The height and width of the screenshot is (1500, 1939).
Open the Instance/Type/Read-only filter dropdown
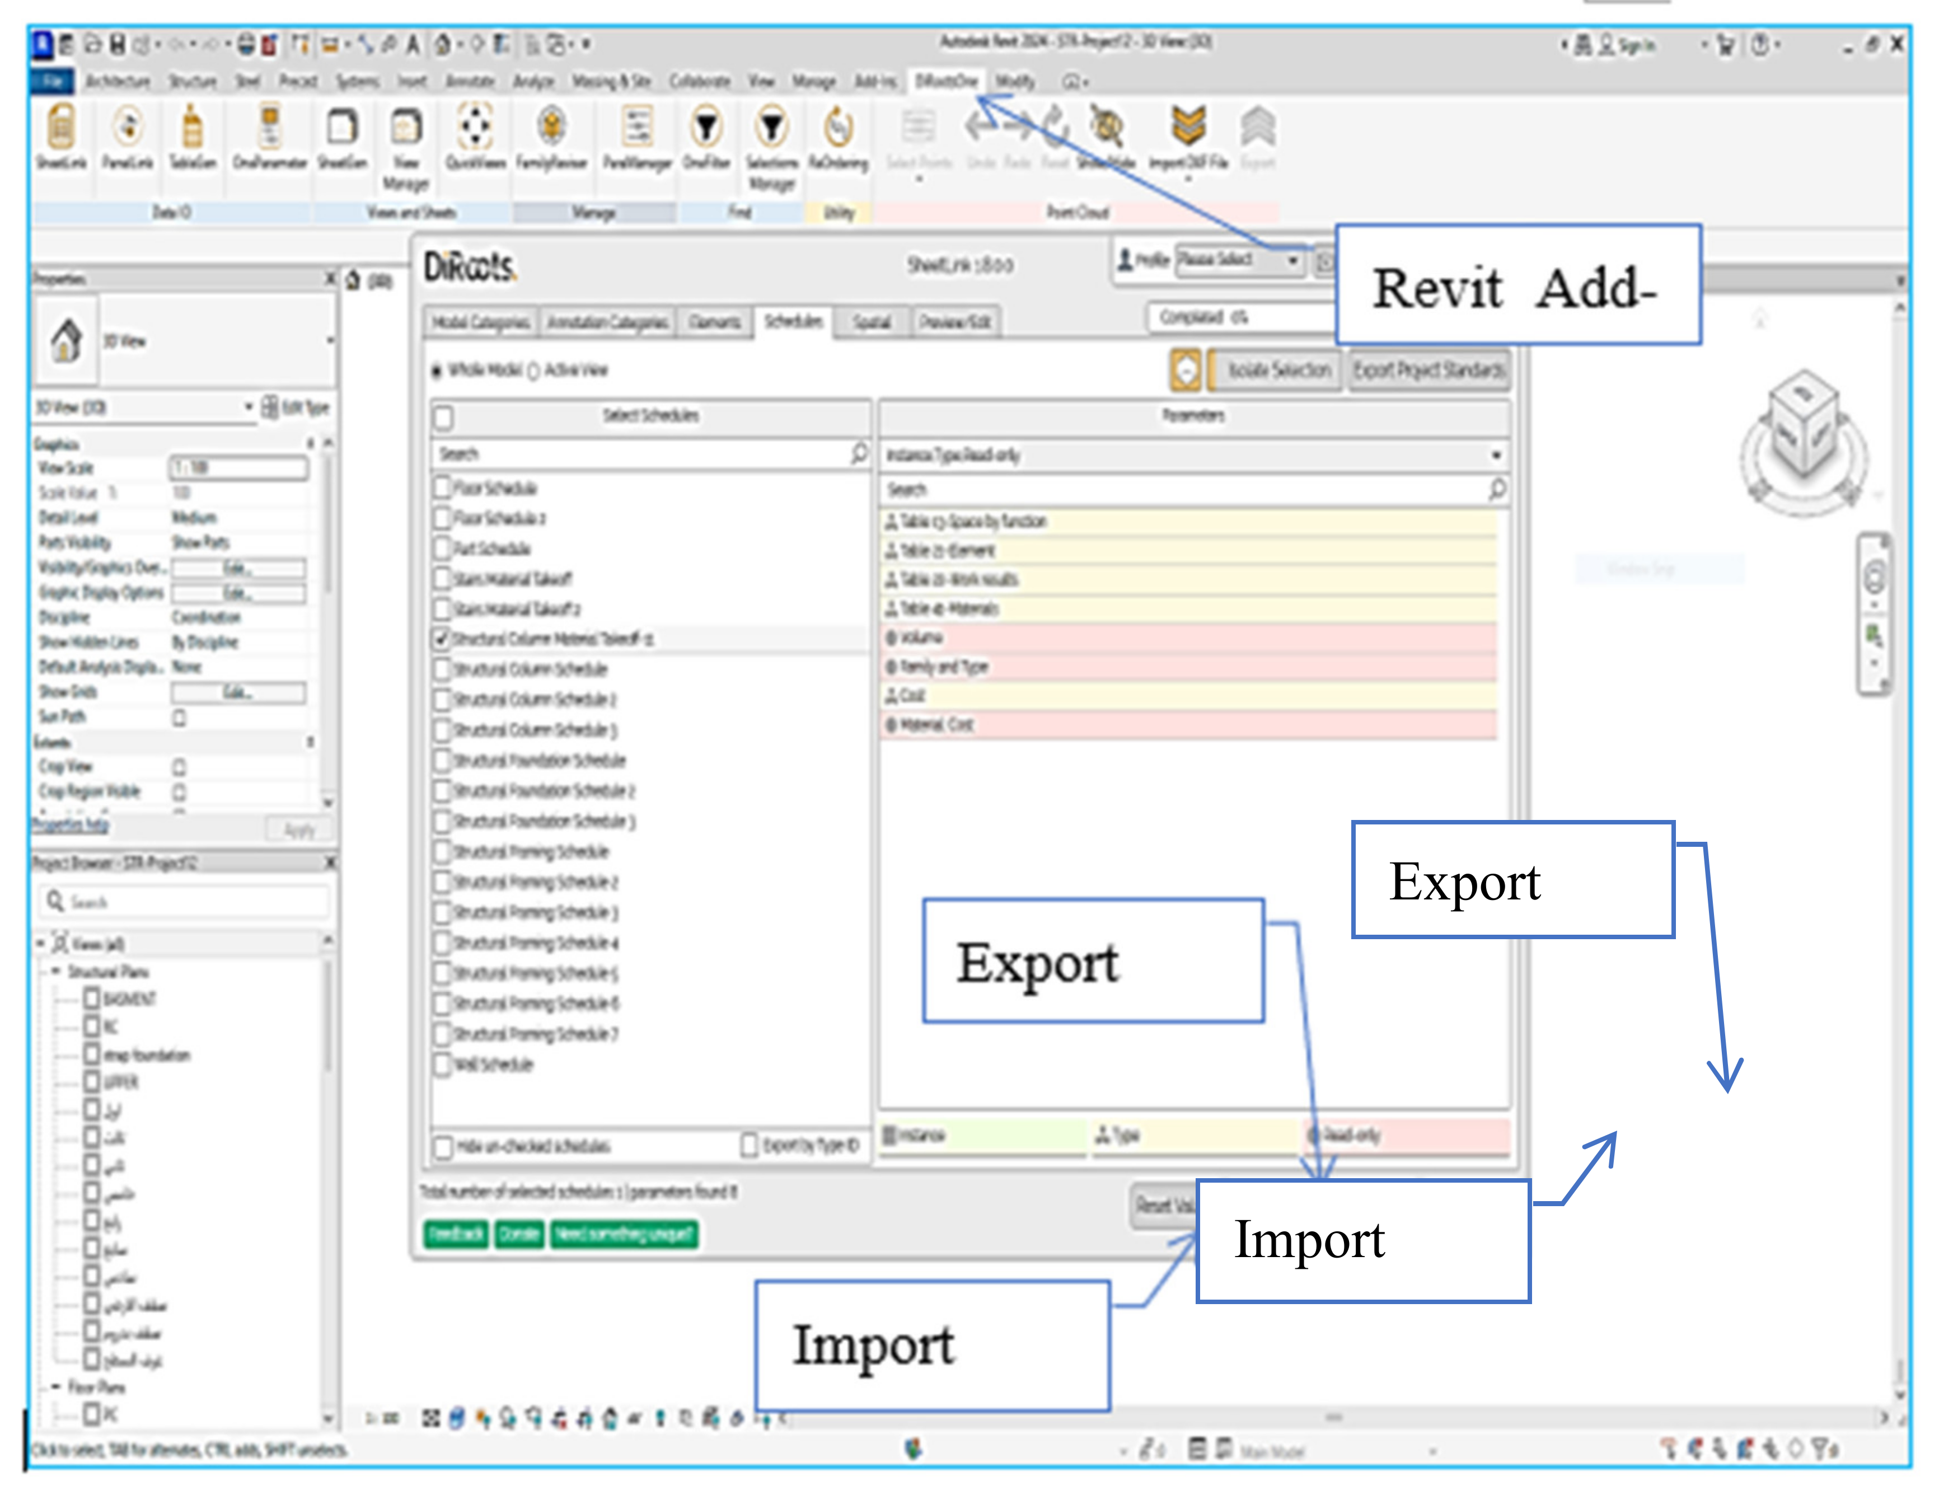coord(1194,454)
